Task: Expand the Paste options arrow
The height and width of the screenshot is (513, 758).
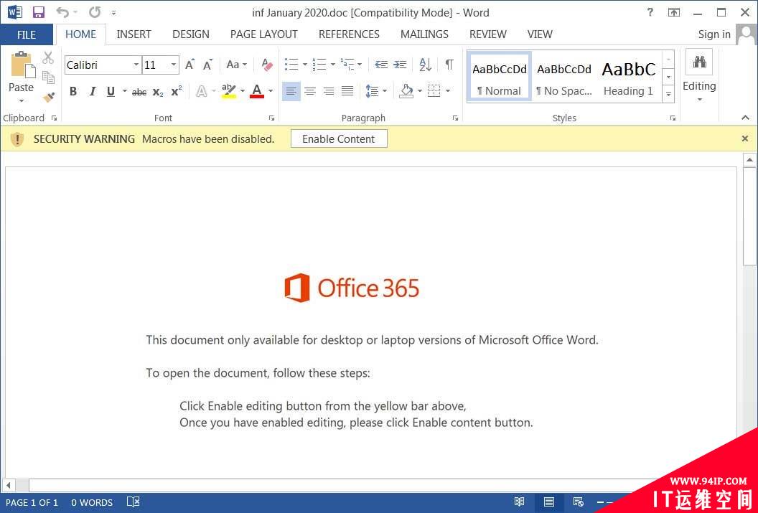Action: [22, 100]
